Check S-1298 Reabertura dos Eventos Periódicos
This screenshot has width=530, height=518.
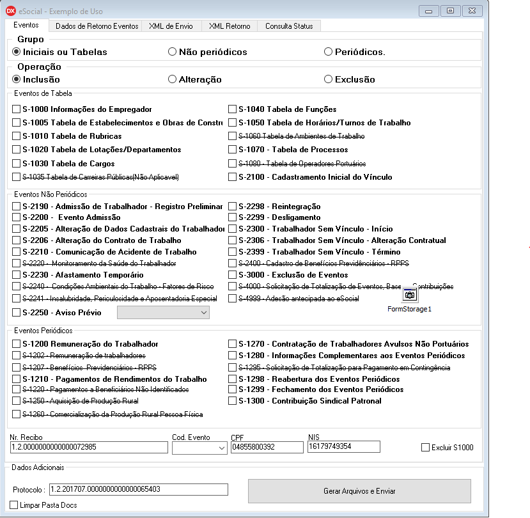(232, 379)
